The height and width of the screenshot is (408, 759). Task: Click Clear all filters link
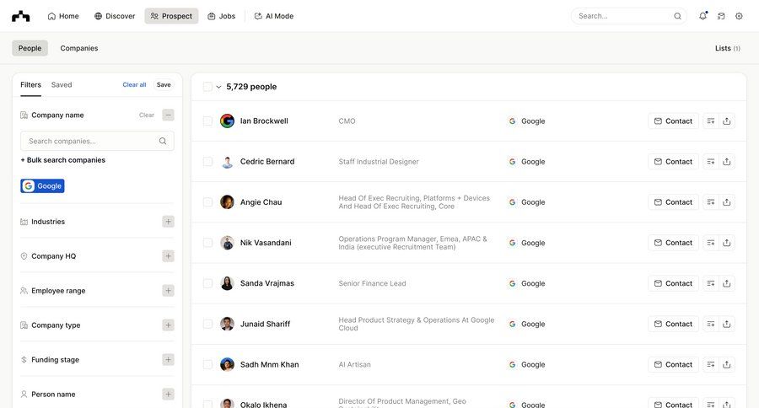(134, 84)
